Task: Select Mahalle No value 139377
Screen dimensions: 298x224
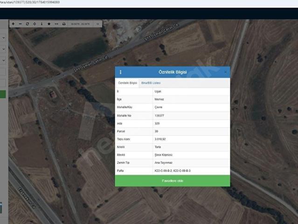Action: pyautogui.click(x=159, y=116)
